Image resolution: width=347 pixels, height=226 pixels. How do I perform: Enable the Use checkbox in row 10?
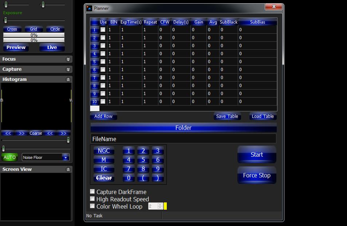click(x=103, y=102)
